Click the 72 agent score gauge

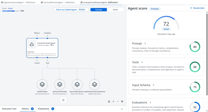coord(166,23)
